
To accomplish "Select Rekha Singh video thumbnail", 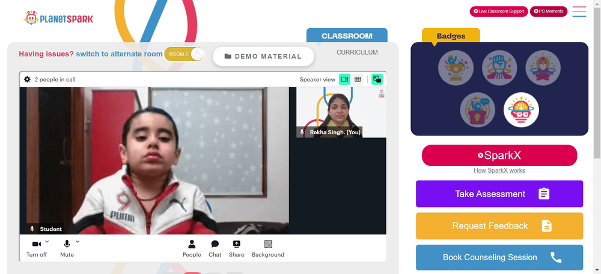I will click(341, 112).
